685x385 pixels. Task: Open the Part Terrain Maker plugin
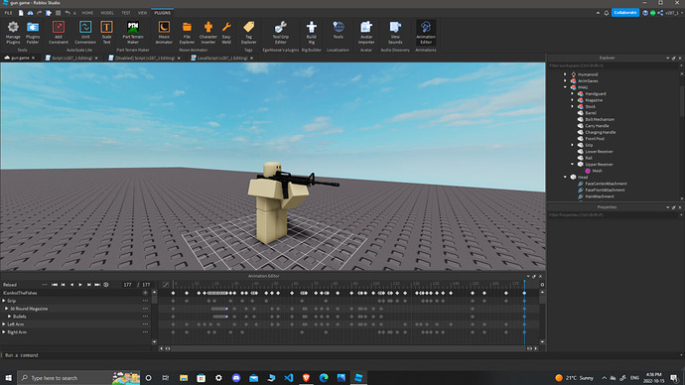(133, 33)
